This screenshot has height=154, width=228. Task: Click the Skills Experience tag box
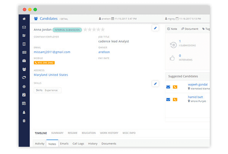(x=47, y=90)
